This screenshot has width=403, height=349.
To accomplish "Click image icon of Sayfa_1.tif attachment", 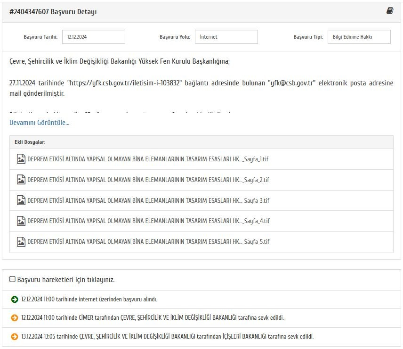I will click(x=21, y=159).
